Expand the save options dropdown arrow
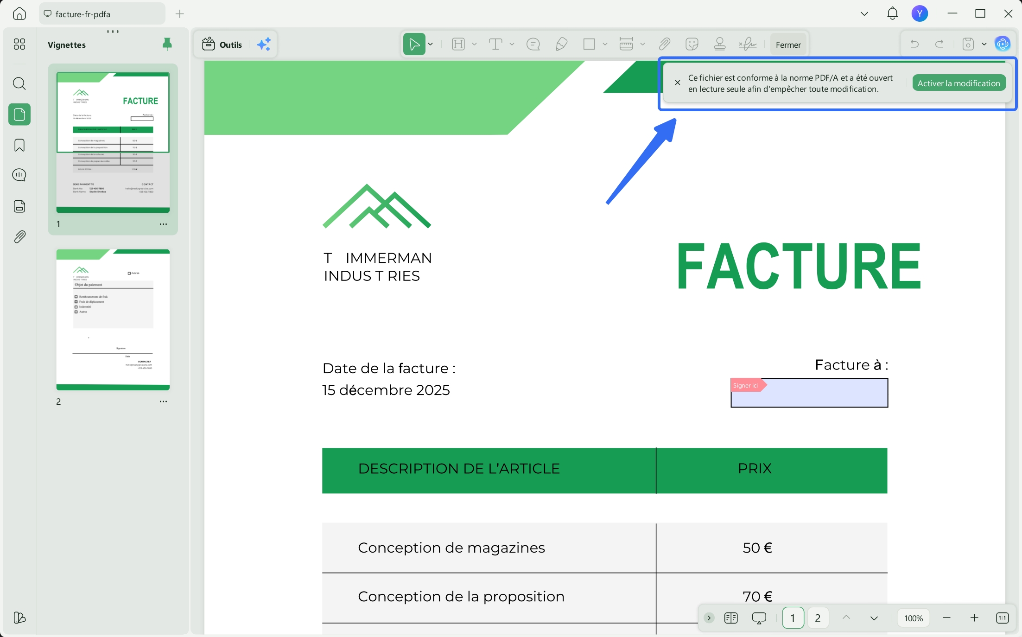Viewport: 1022px width, 637px height. (984, 45)
